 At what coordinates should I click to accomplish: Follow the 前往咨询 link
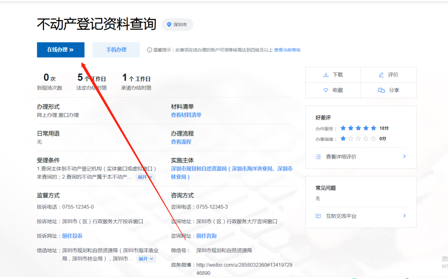coord(206,236)
